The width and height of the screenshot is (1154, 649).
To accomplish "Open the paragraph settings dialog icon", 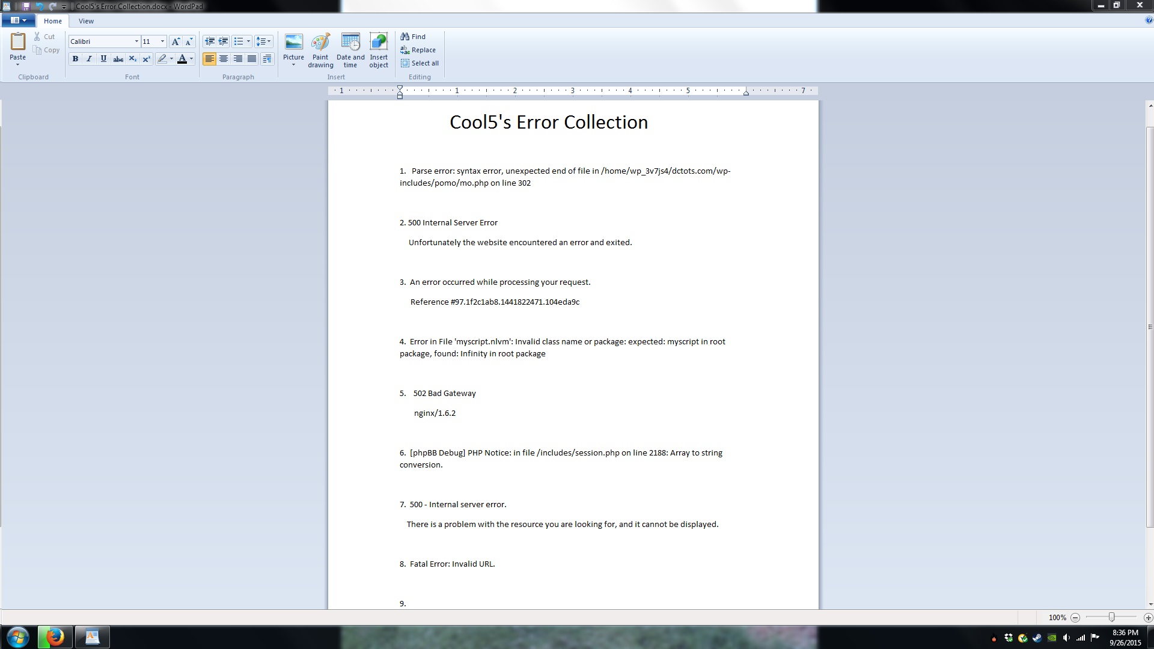I will point(267,59).
